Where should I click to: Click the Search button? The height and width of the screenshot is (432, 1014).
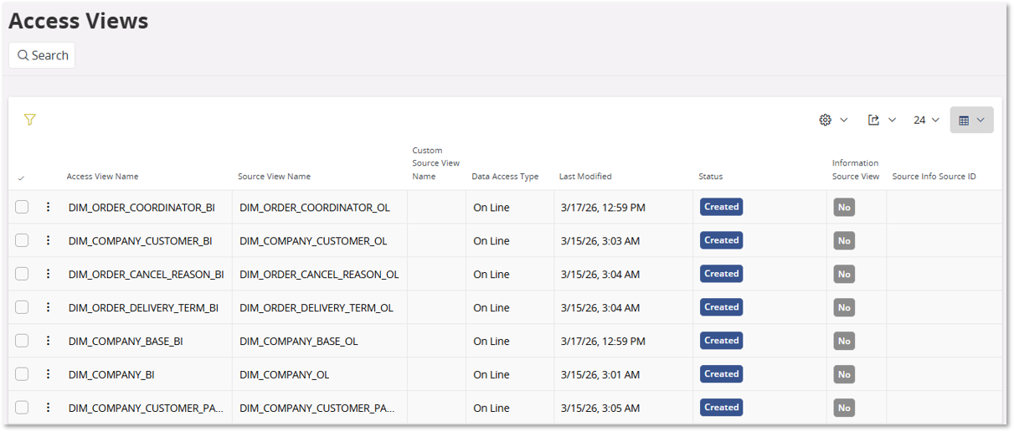coord(42,55)
